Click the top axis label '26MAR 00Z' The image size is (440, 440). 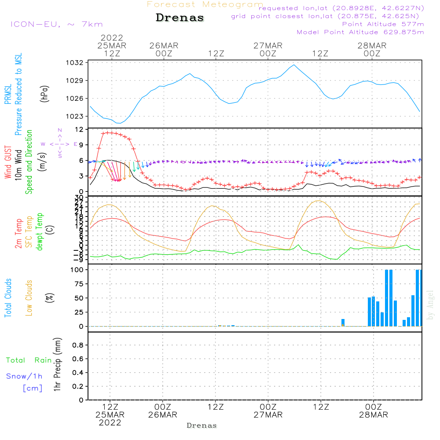[164, 49]
